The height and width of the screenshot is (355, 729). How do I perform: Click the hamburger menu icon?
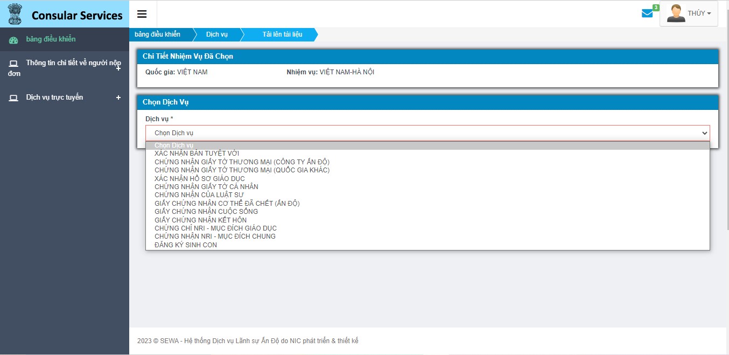142,14
